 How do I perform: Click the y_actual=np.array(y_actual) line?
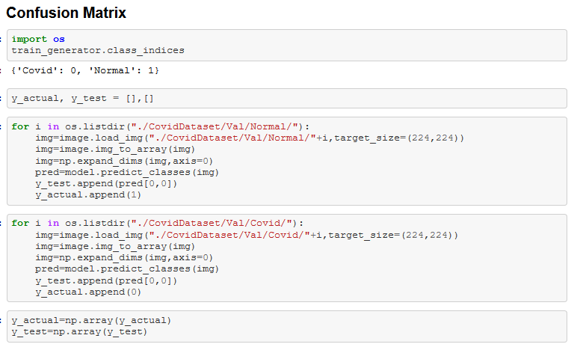point(91,320)
